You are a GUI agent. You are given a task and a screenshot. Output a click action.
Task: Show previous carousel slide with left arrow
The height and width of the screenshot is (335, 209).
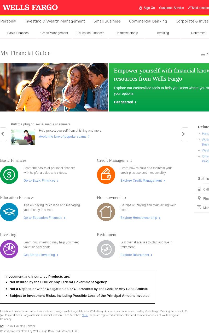coord(3,134)
